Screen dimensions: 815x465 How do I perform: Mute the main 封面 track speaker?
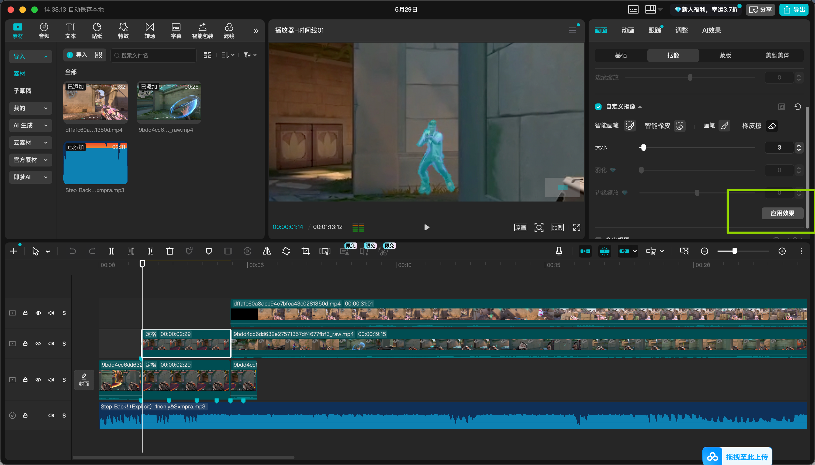[x=51, y=380]
